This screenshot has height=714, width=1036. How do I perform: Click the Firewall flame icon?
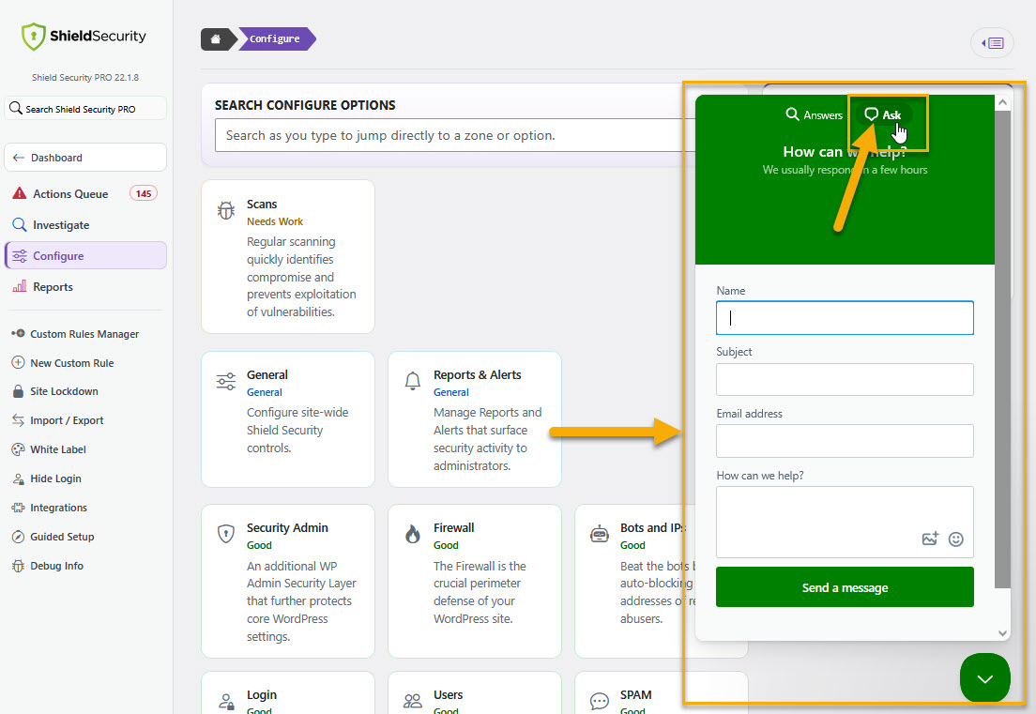pyautogui.click(x=413, y=534)
